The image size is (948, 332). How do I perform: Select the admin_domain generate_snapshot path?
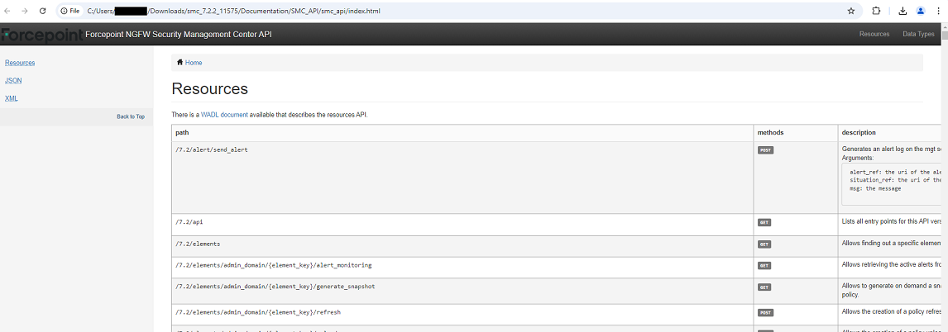point(275,286)
